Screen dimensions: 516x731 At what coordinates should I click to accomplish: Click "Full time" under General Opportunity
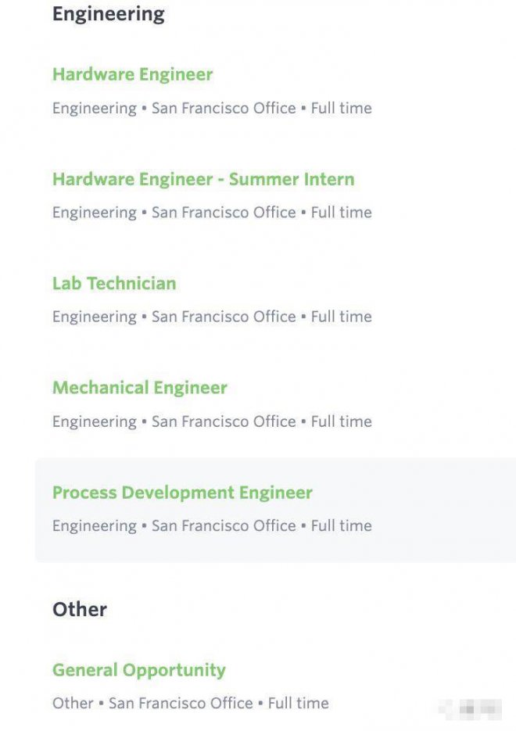coord(298,703)
